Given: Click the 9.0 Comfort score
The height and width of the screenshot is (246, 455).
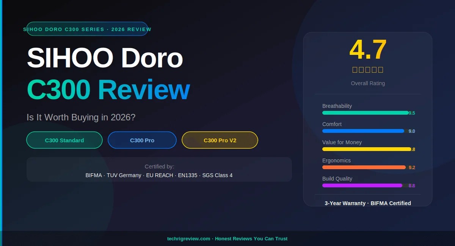Looking at the screenshot, I should (412, 131).
